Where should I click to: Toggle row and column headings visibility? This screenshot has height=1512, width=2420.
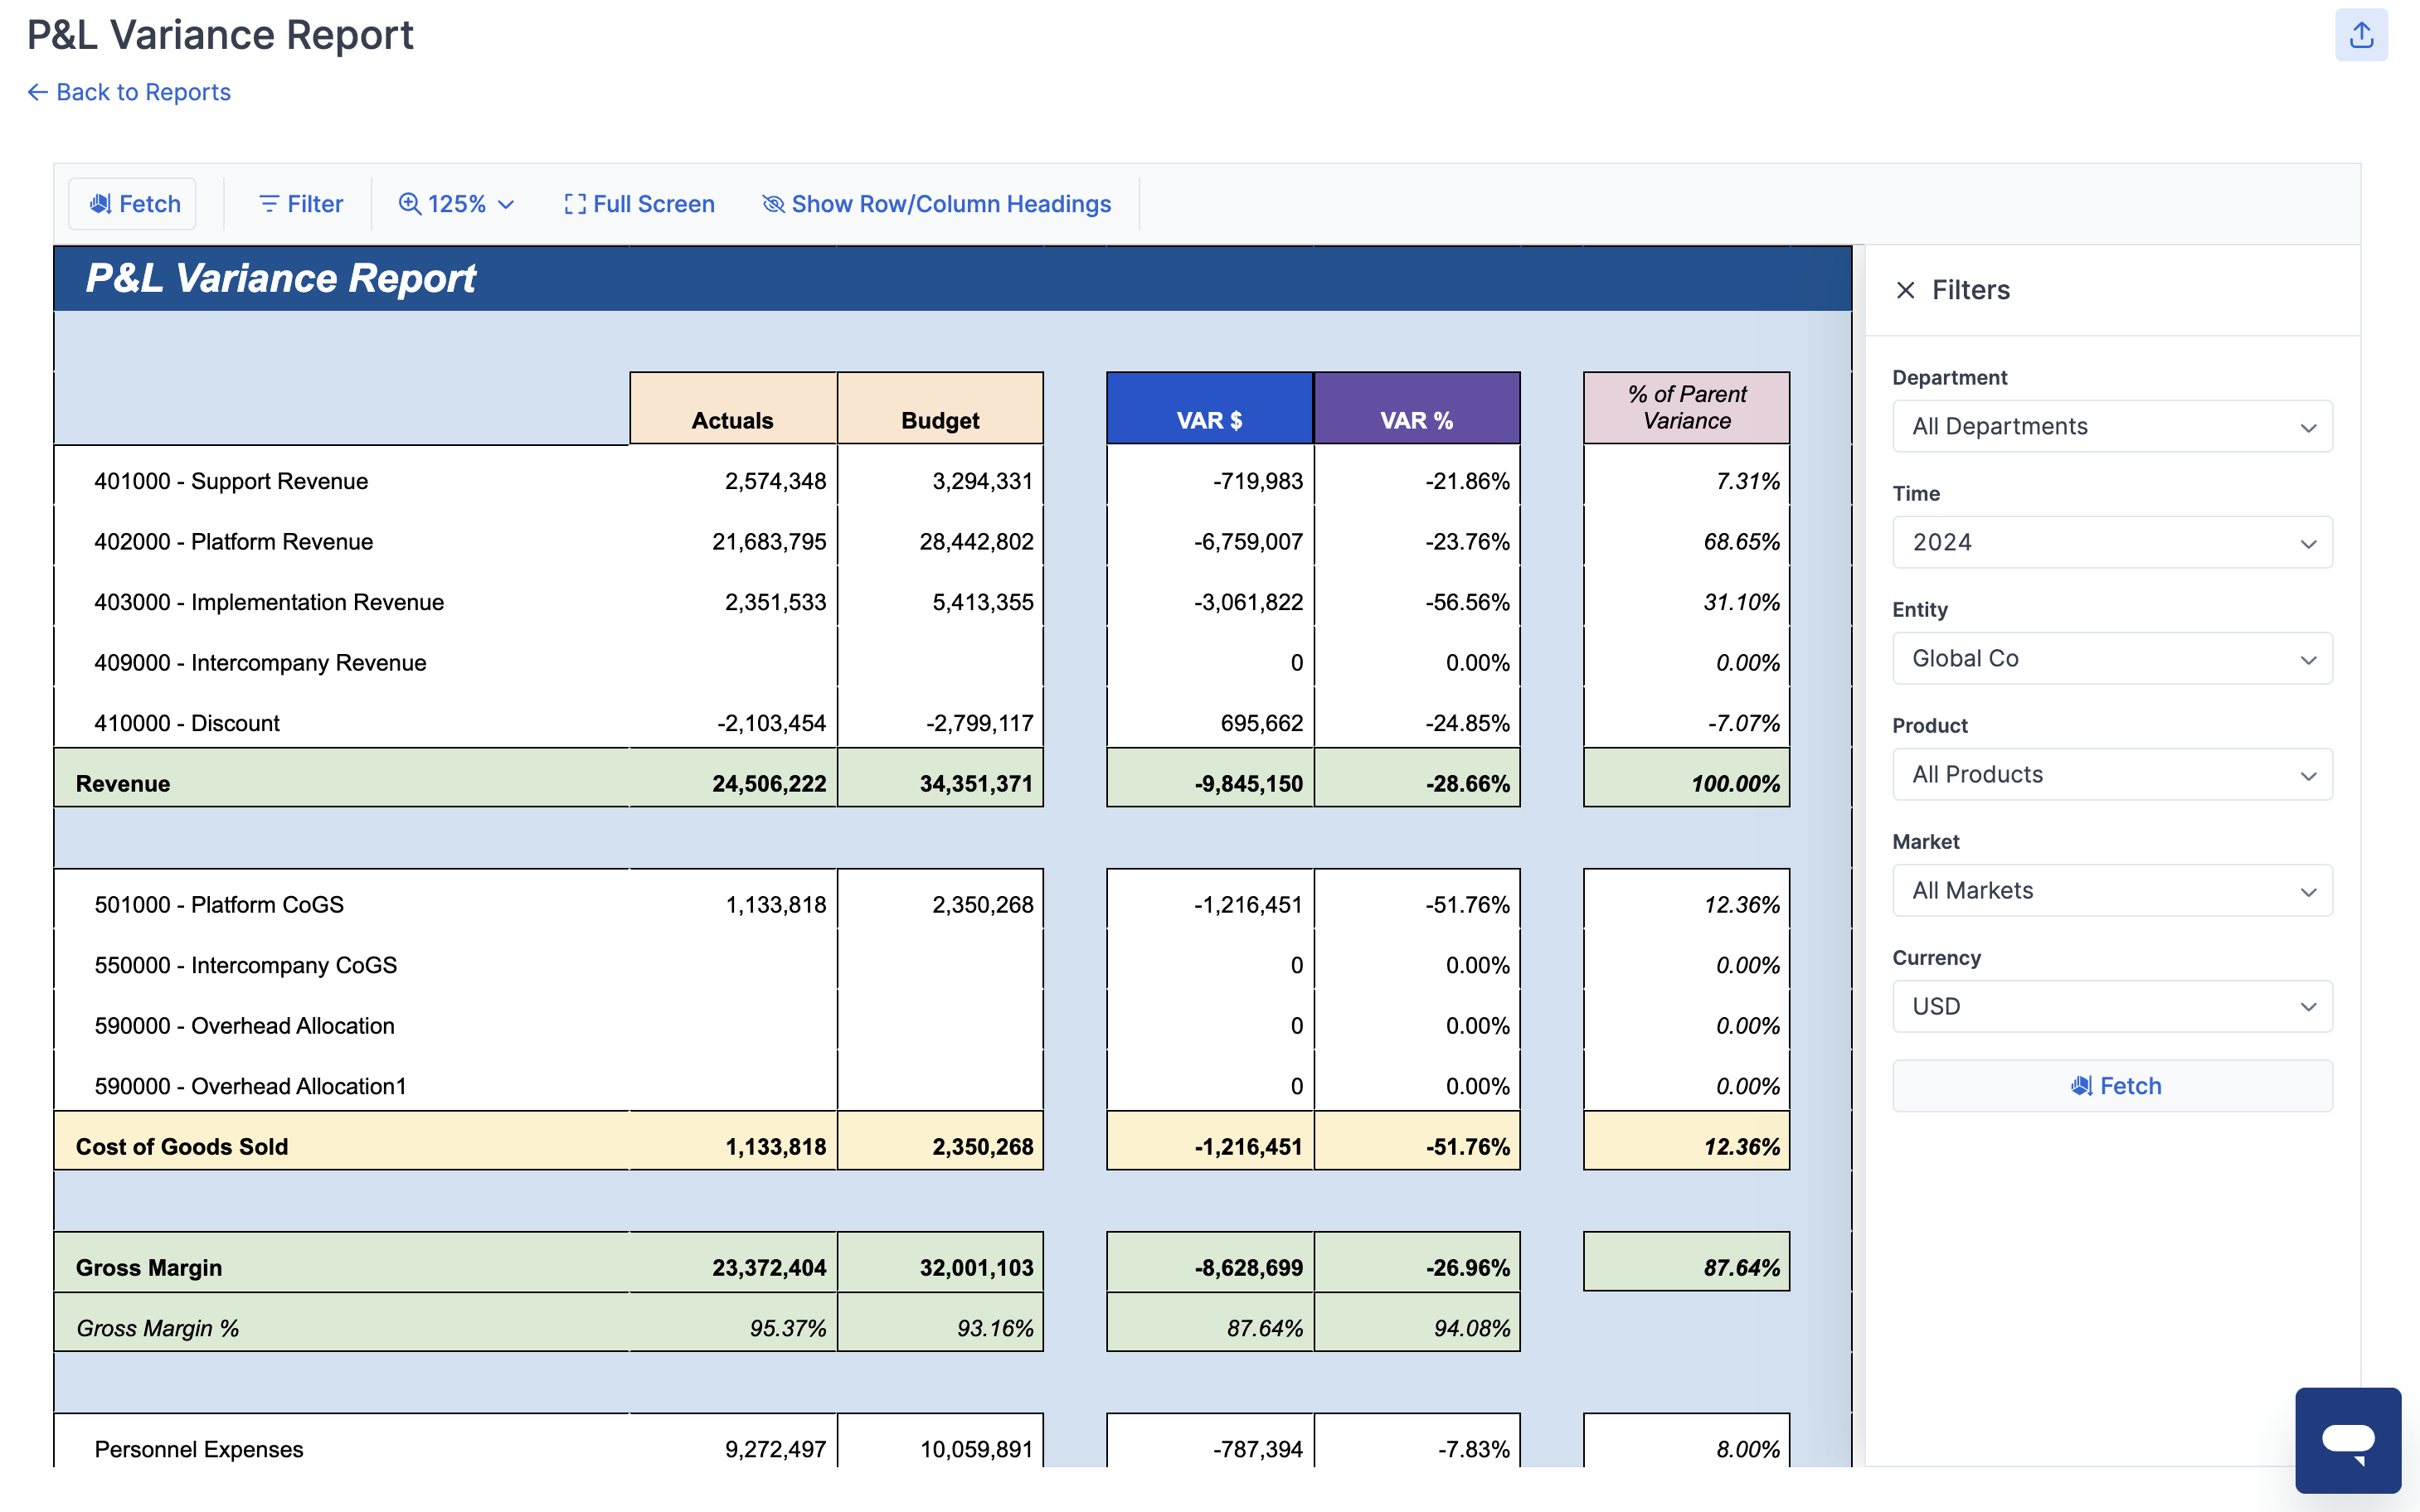pyautogui.click(x=936, y=203)
